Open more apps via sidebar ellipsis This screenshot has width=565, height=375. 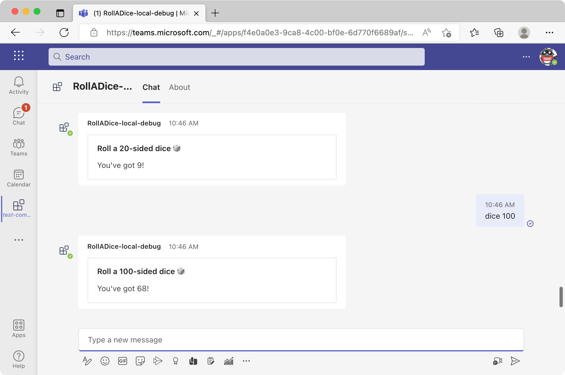pos(19,240)
